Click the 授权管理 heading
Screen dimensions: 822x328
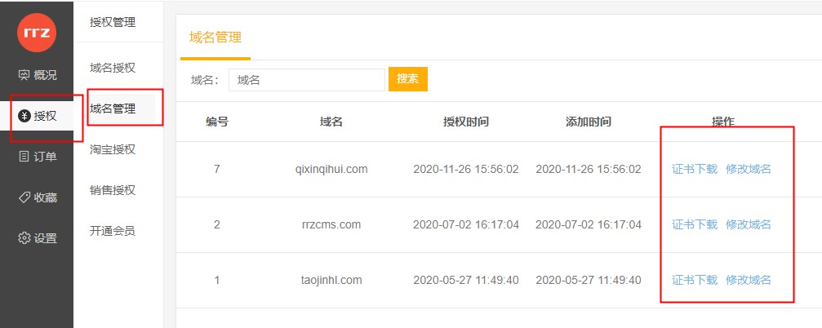point(113,22)
